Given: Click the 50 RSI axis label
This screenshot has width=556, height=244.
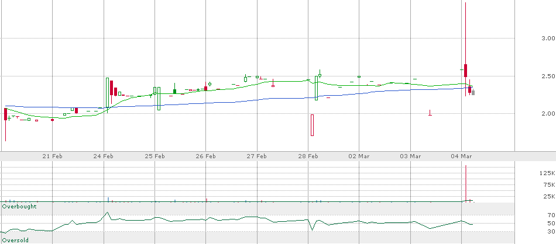Looking at the screenshot, I should pos(551,223).
